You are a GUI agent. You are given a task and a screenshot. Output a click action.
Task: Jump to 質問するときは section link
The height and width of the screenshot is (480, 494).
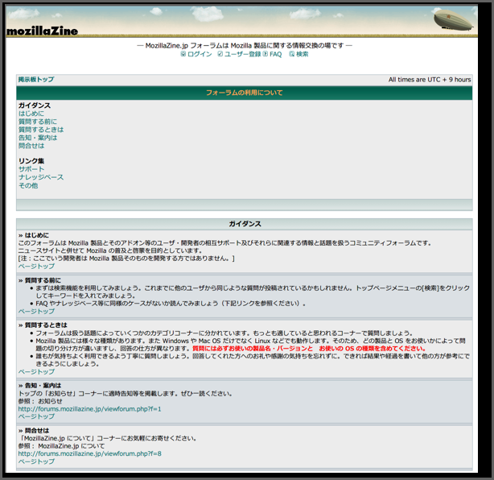40,130
